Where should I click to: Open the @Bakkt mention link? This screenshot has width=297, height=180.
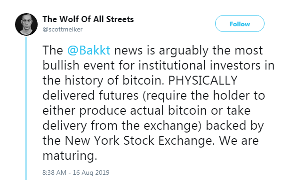[x=89, y=50]
